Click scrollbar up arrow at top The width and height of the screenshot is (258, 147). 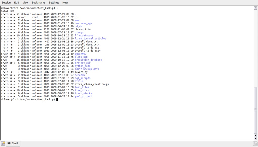click(x=255, y=8)
